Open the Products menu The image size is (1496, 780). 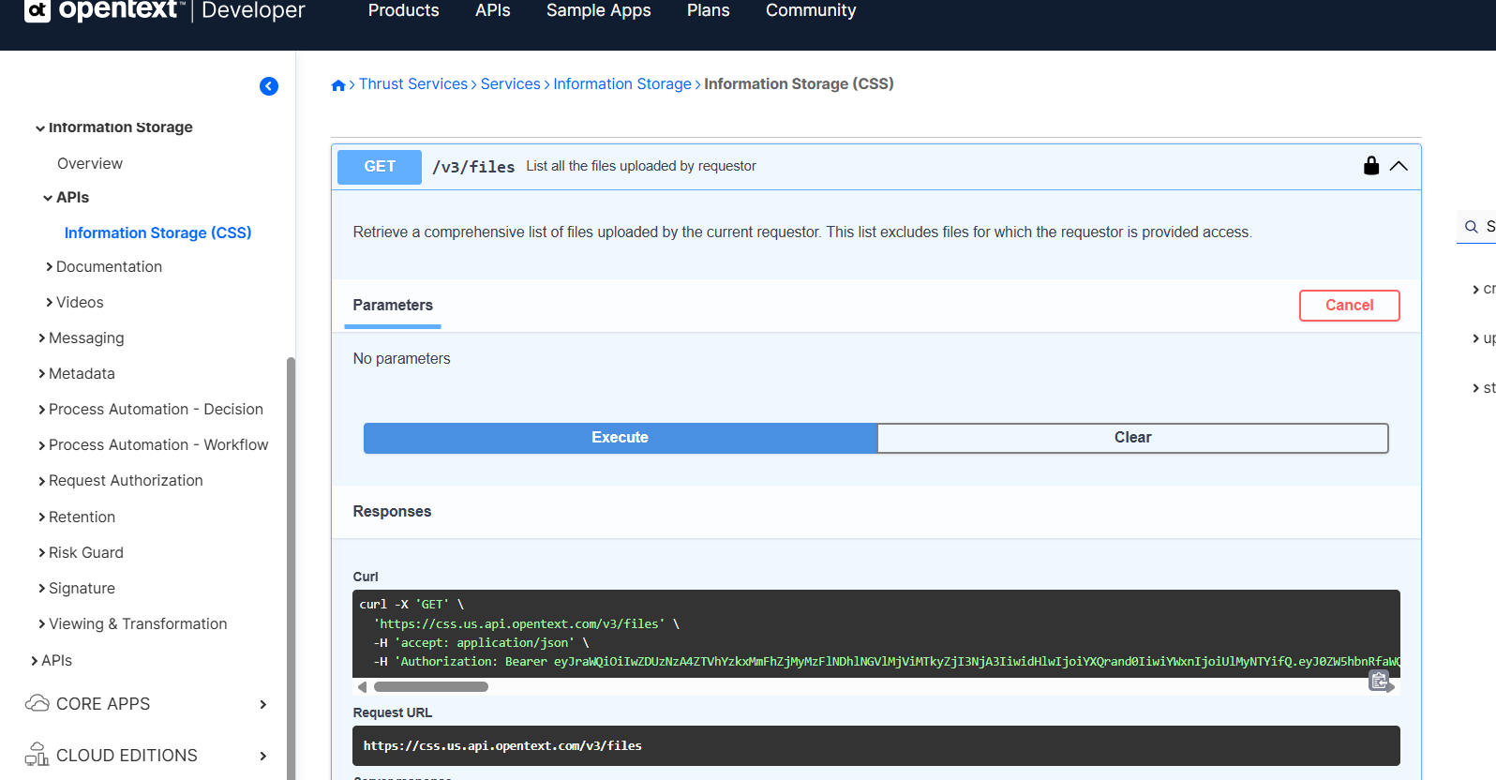click(x=403, y=10)
